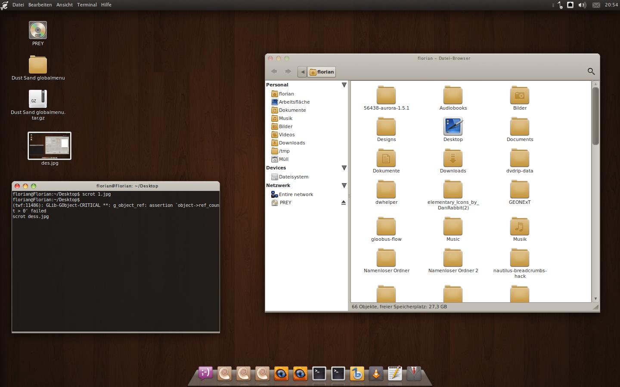Open the volume control in the top panel
Screen dimensions: 620x387
click(x=582, y=5)
